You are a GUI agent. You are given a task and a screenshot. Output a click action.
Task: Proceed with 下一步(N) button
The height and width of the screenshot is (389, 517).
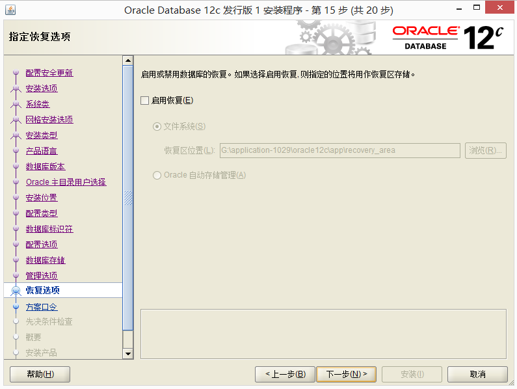(x=346, y=375)
